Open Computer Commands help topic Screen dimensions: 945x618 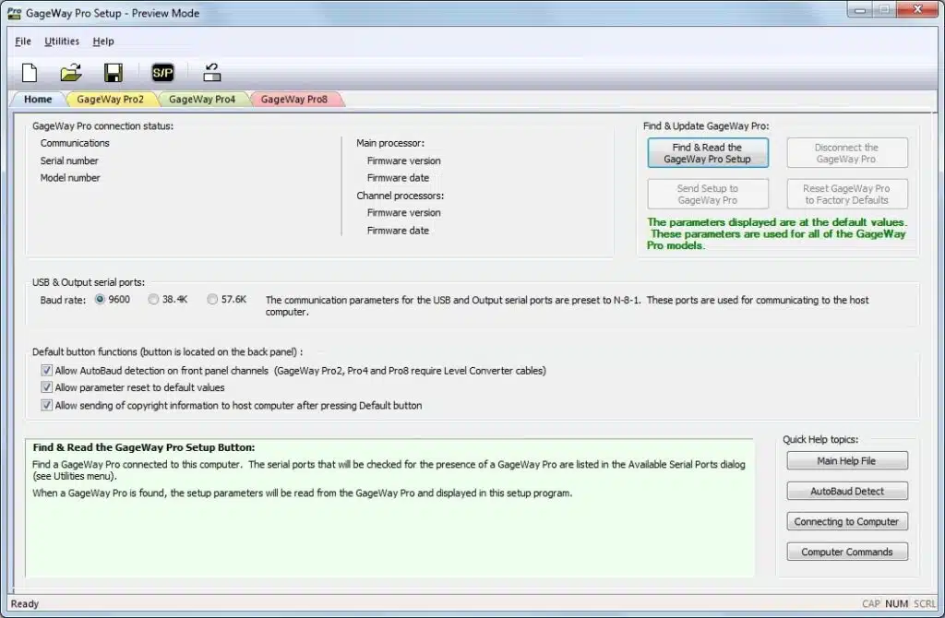pyautogui.click(x=847, y=552)
